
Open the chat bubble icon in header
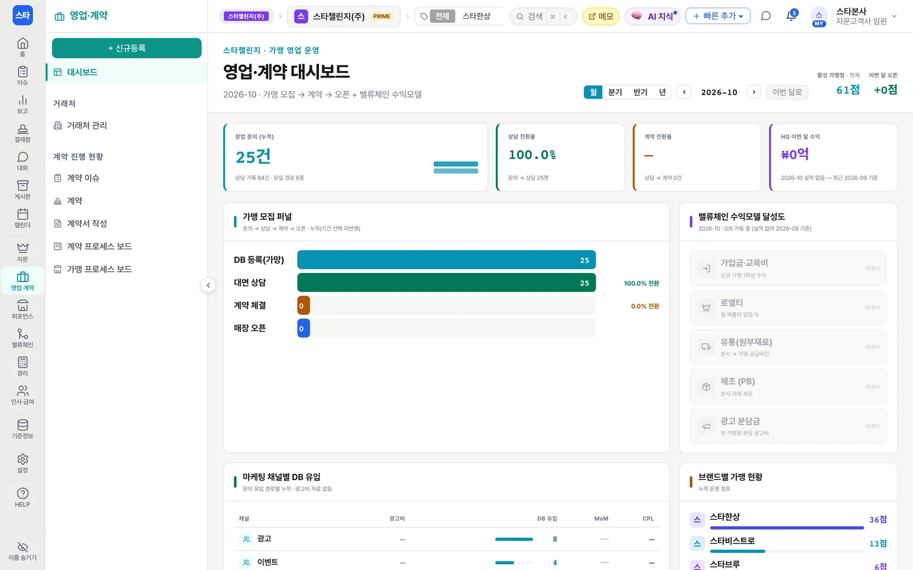pos(766,16)
